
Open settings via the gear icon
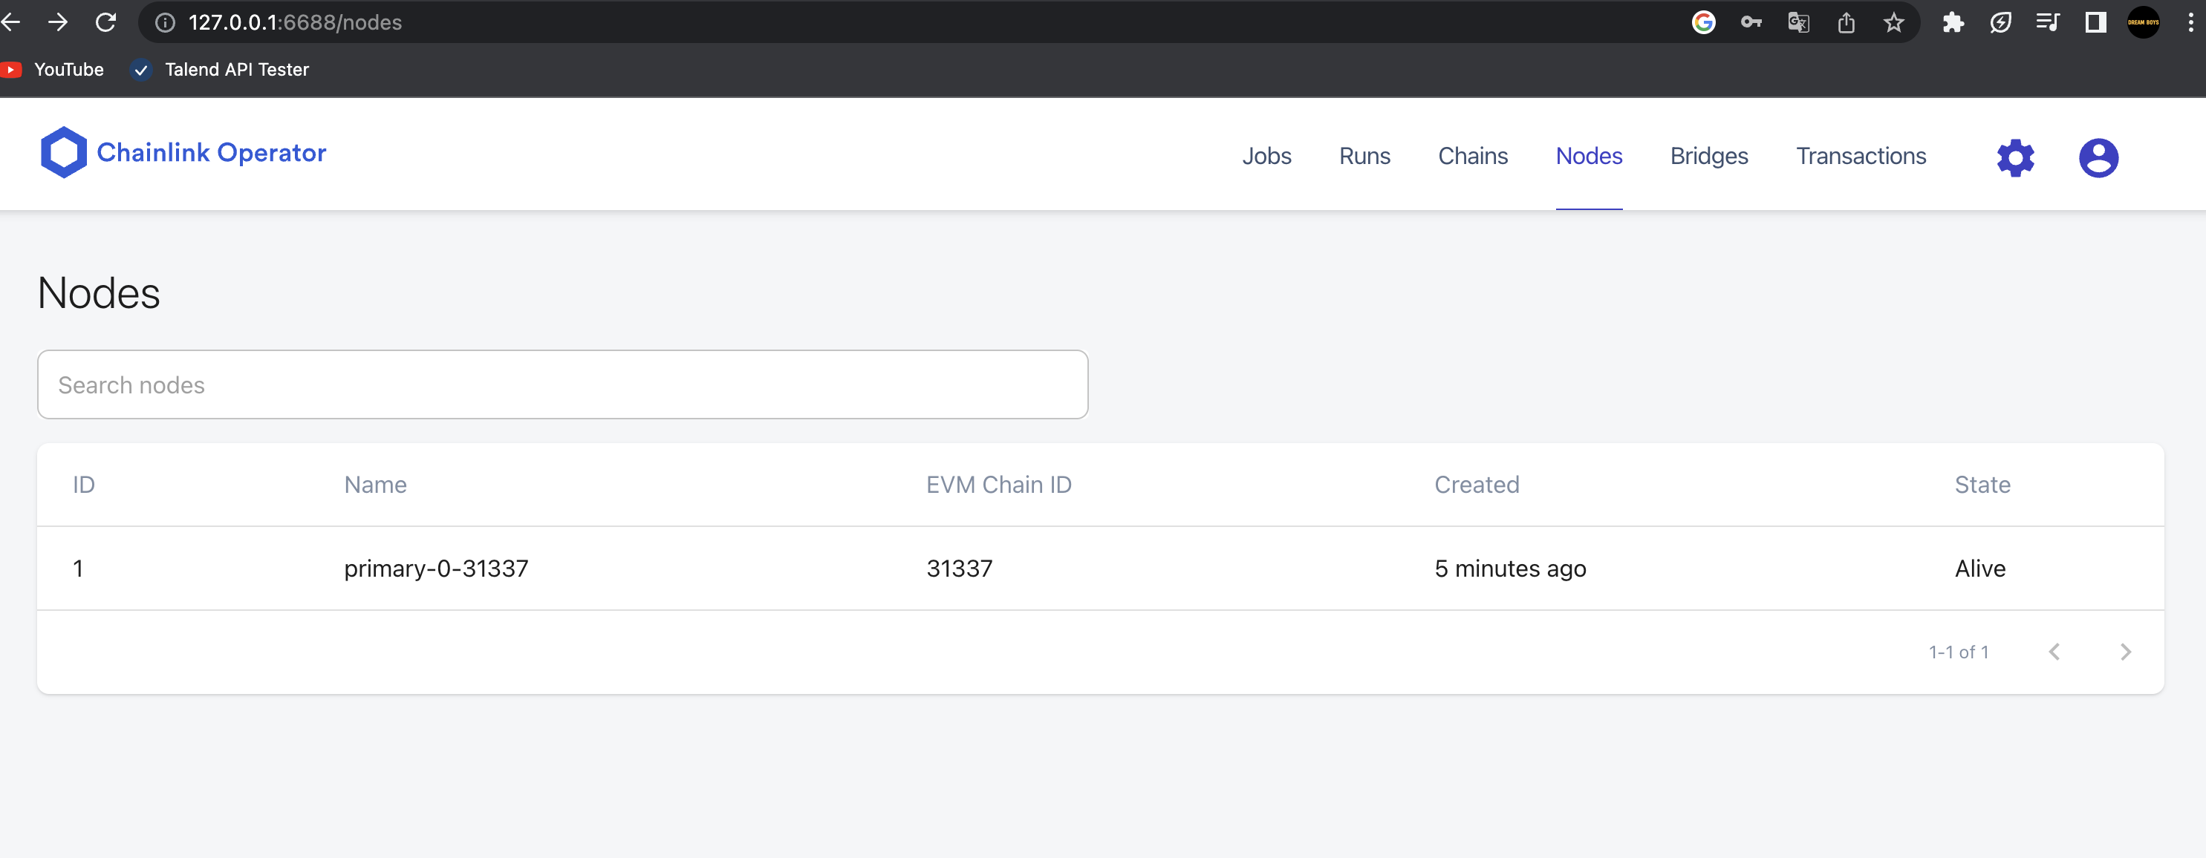[2015, 157]
